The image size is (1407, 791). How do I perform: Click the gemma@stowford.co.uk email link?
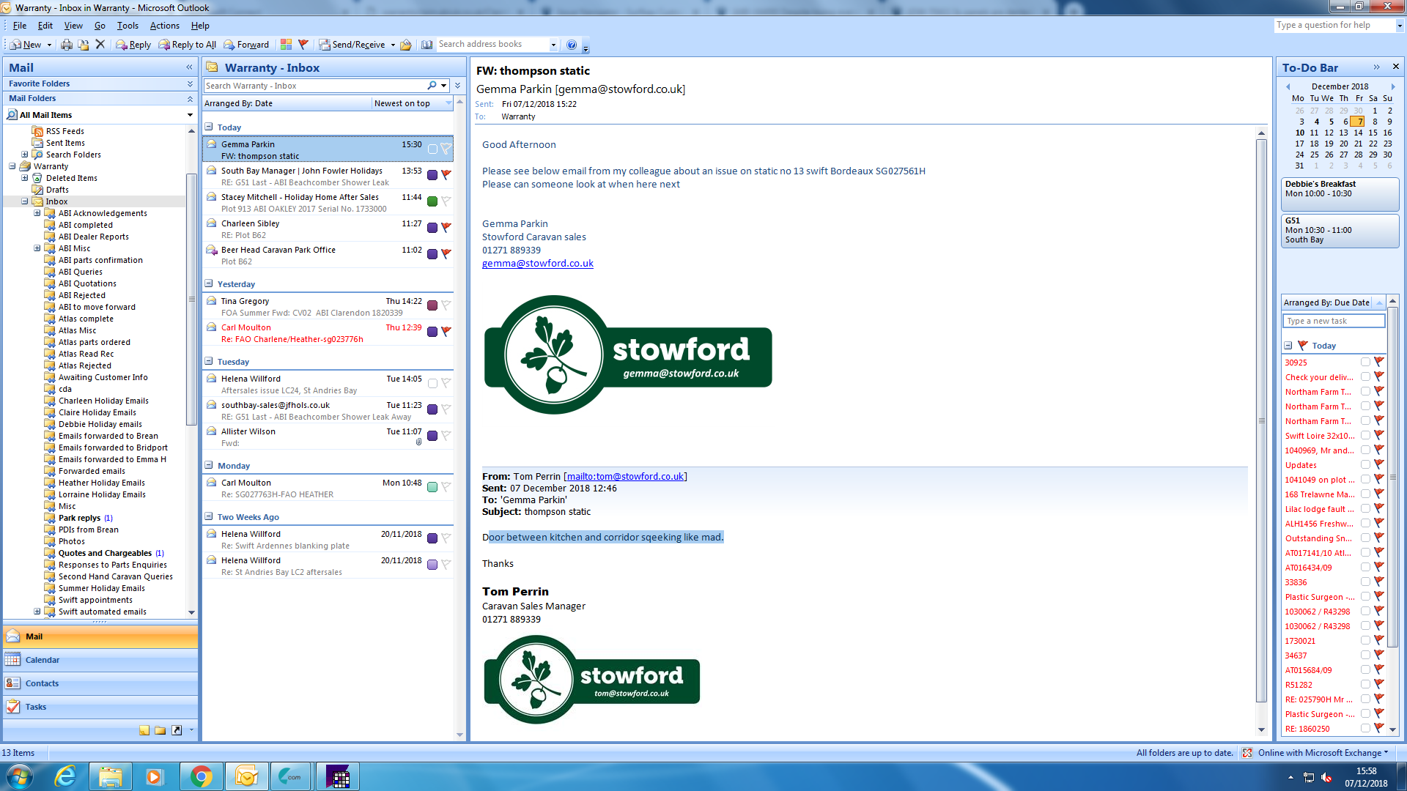click(537, 264)
